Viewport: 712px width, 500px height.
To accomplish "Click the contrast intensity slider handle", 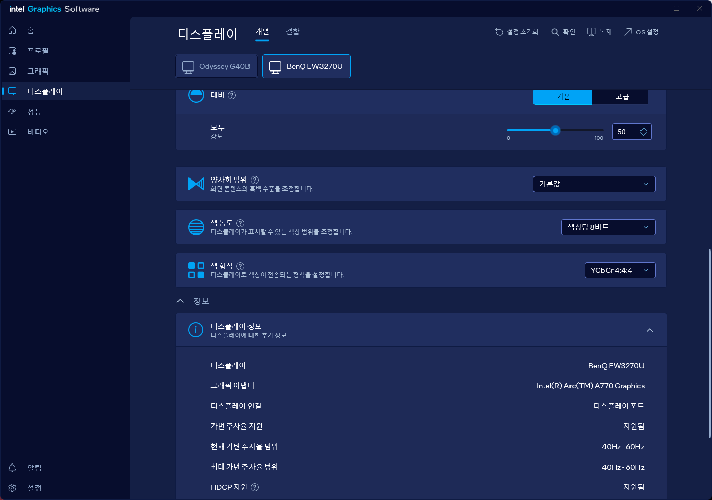I will tap(555, 131).
